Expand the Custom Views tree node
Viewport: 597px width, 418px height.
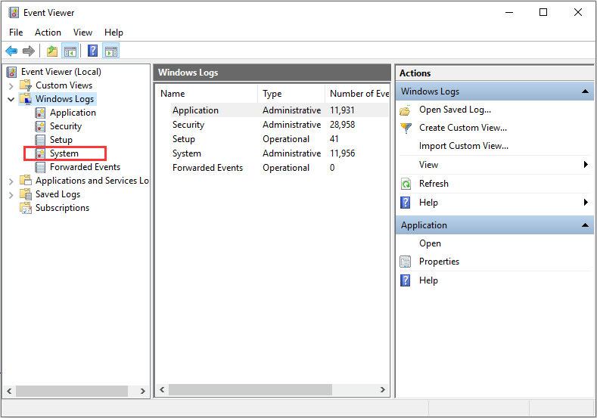click(11, 85)
